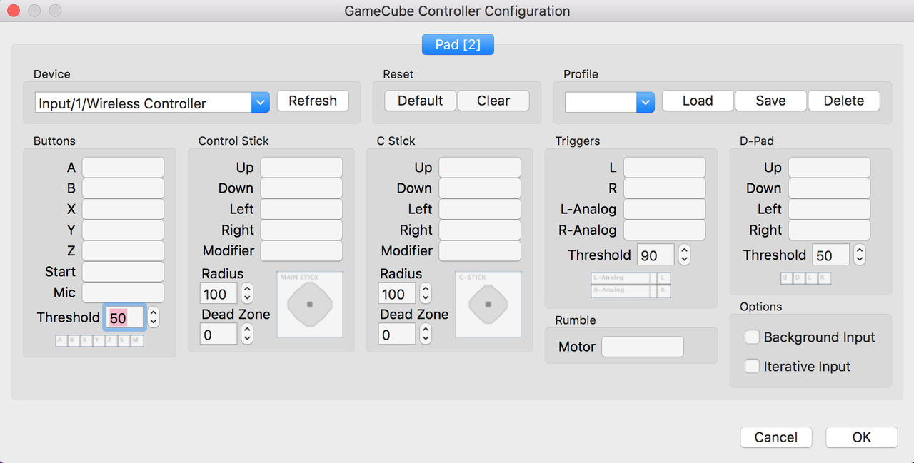Click the C Stick Modifier mapping field
Viewport: 914px width, 463px height.
480,250
